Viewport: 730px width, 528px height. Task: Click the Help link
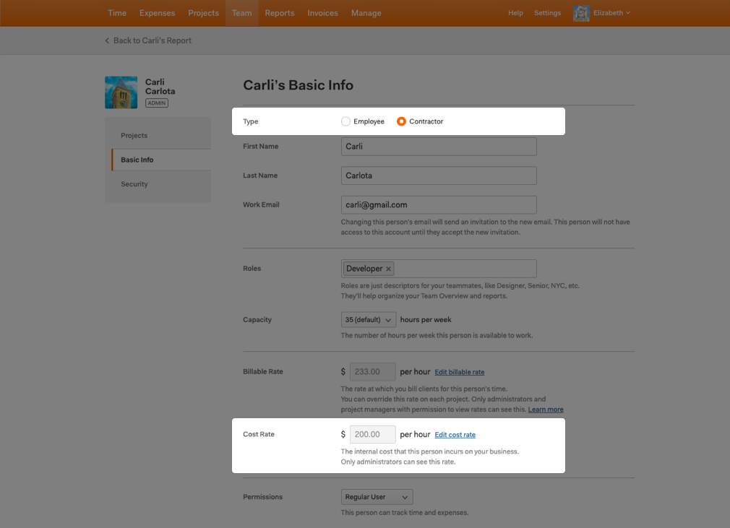pos(515,13)
